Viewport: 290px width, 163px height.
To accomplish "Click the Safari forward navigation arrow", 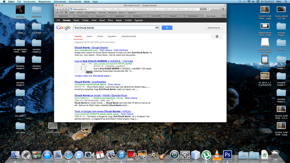I will click(61, 9).
